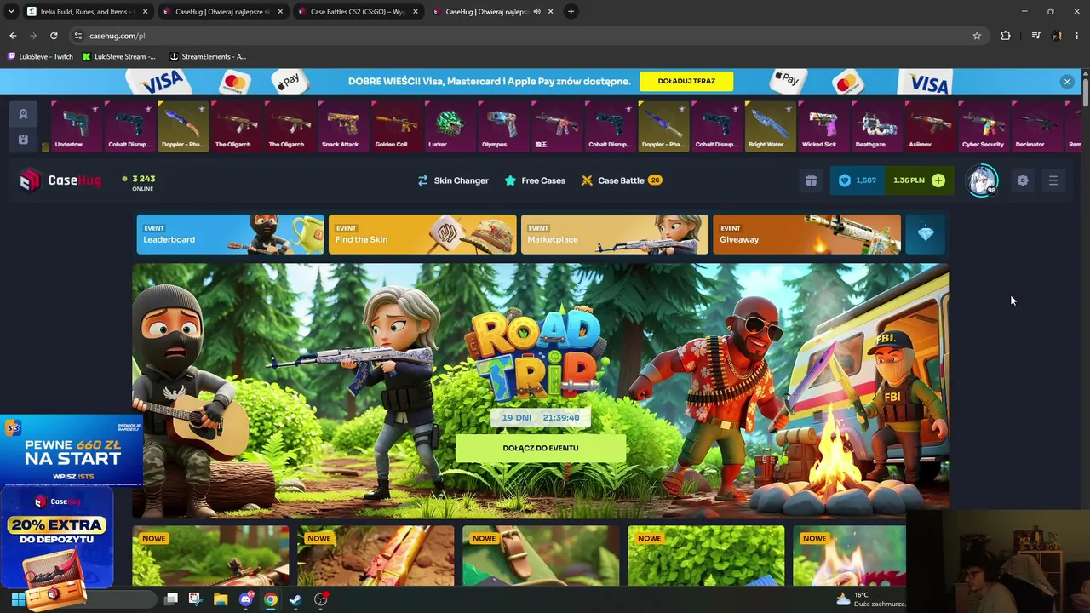Open the Marketplace event banner
This screenshot has width=1090, height=613.
coord(615,234)
